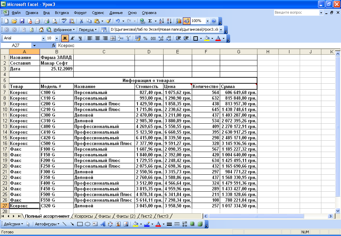341x236 pixels.
Task: Open the Переход dropdown menu
Action: click(x=88, y=30)
